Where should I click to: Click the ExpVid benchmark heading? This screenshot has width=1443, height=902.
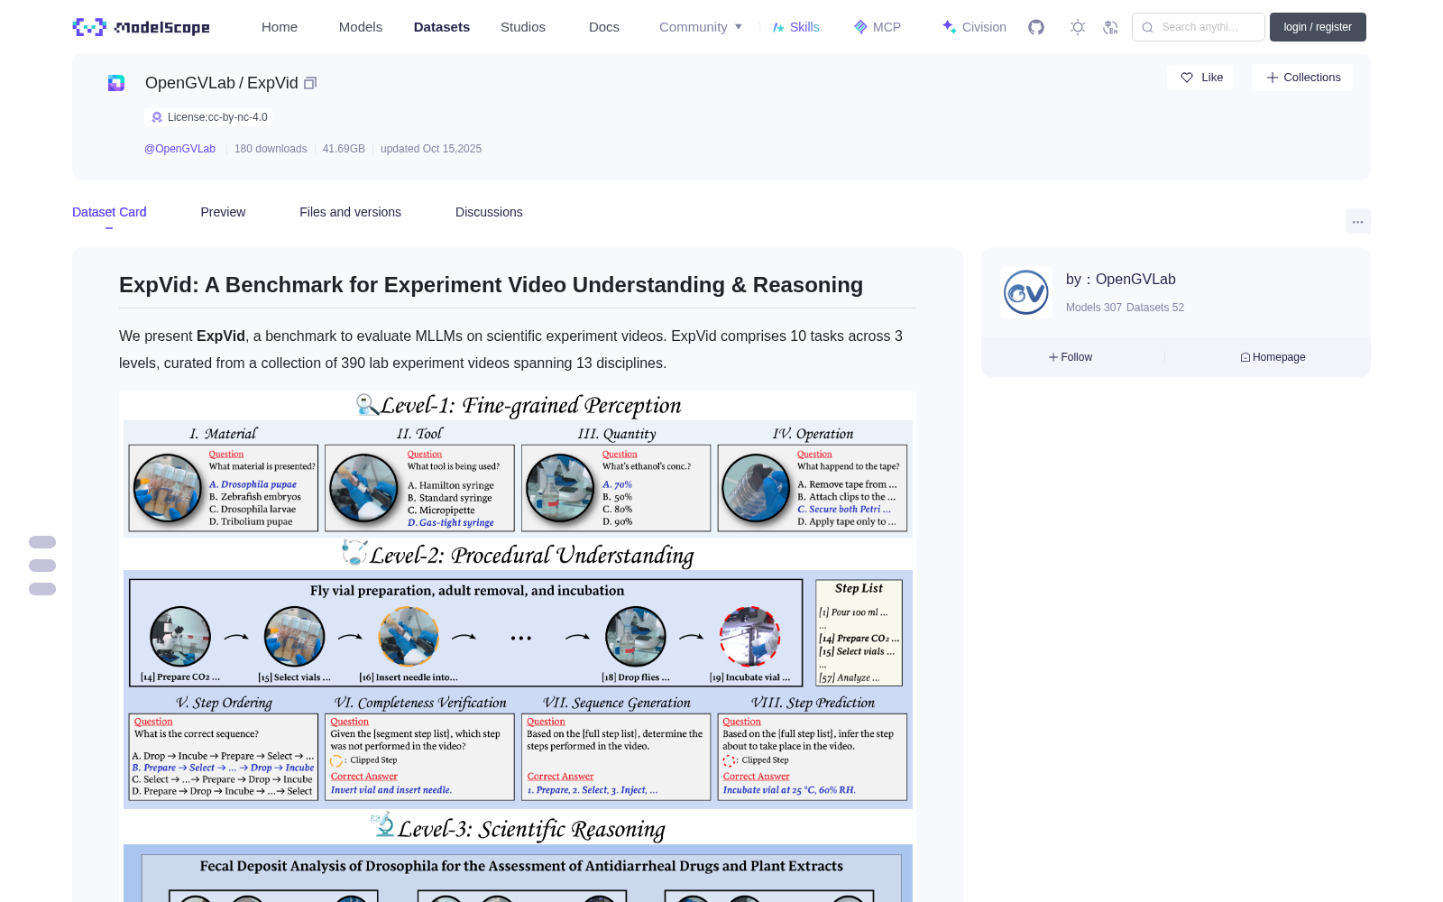[x=491, y=285]
